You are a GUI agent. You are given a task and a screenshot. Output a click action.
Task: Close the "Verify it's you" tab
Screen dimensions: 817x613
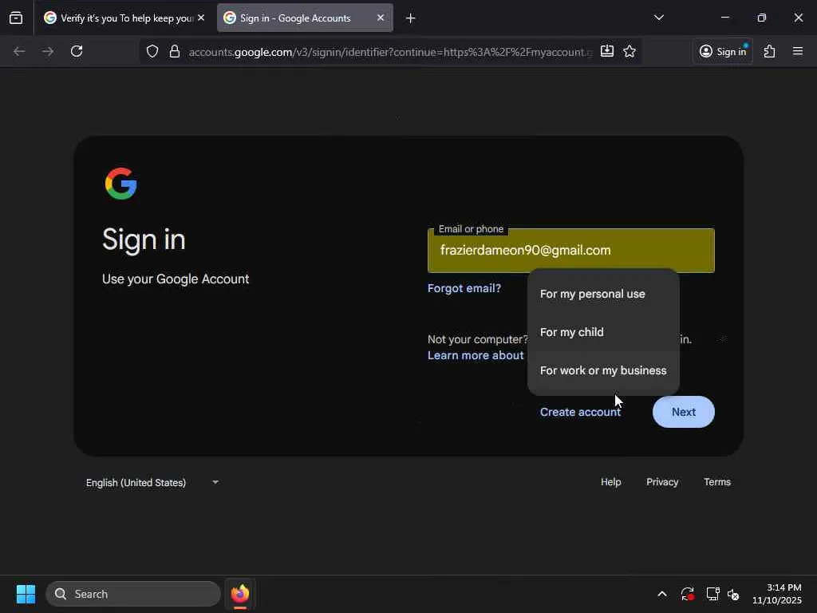(201, 18)
